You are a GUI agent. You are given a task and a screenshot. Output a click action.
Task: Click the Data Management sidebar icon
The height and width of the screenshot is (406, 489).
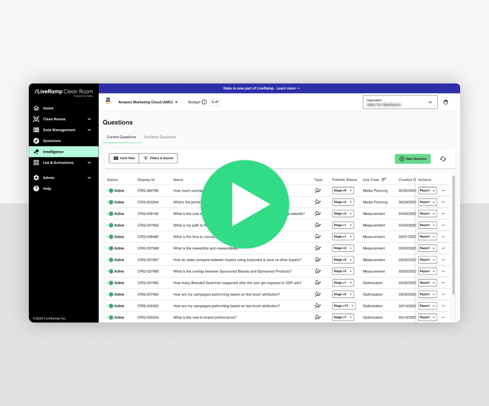[x=36, y=130]
